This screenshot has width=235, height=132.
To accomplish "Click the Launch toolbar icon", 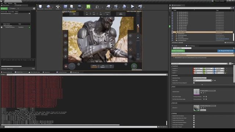I will pyautogui.click(x=140, y=7).
